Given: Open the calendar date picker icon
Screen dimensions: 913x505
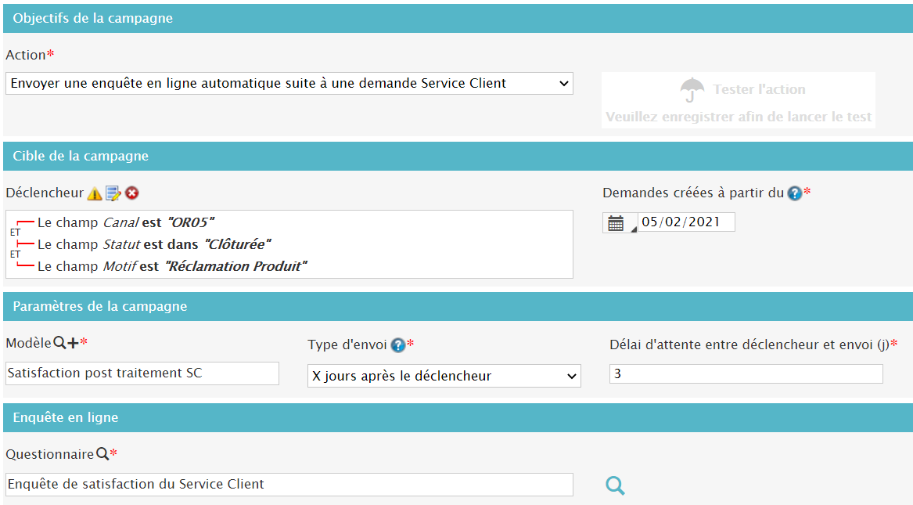Looking at the screenshot, I should (x=616, y=223).
